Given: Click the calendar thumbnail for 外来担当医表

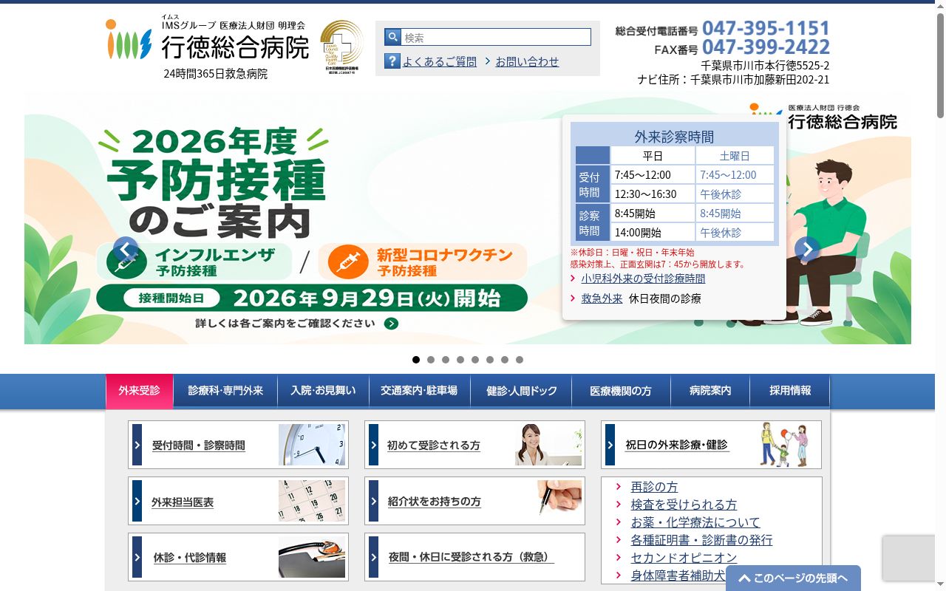Looking at the screenshot, I should [312, 501].
